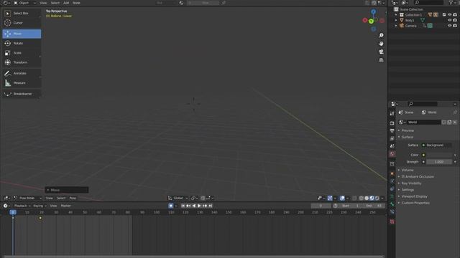This screenshot has width=460, height=258.
Task: Expand the Camera tree item
Action: coord(396,26)
